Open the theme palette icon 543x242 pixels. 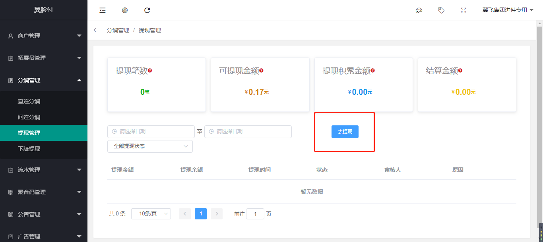tap(419, 10)
